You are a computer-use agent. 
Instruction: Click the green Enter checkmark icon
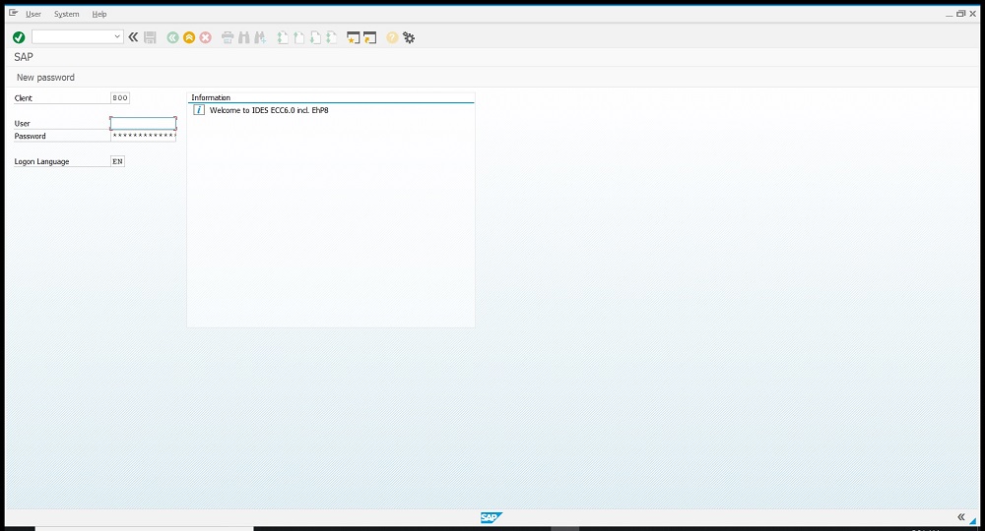[x=19, y=37]
